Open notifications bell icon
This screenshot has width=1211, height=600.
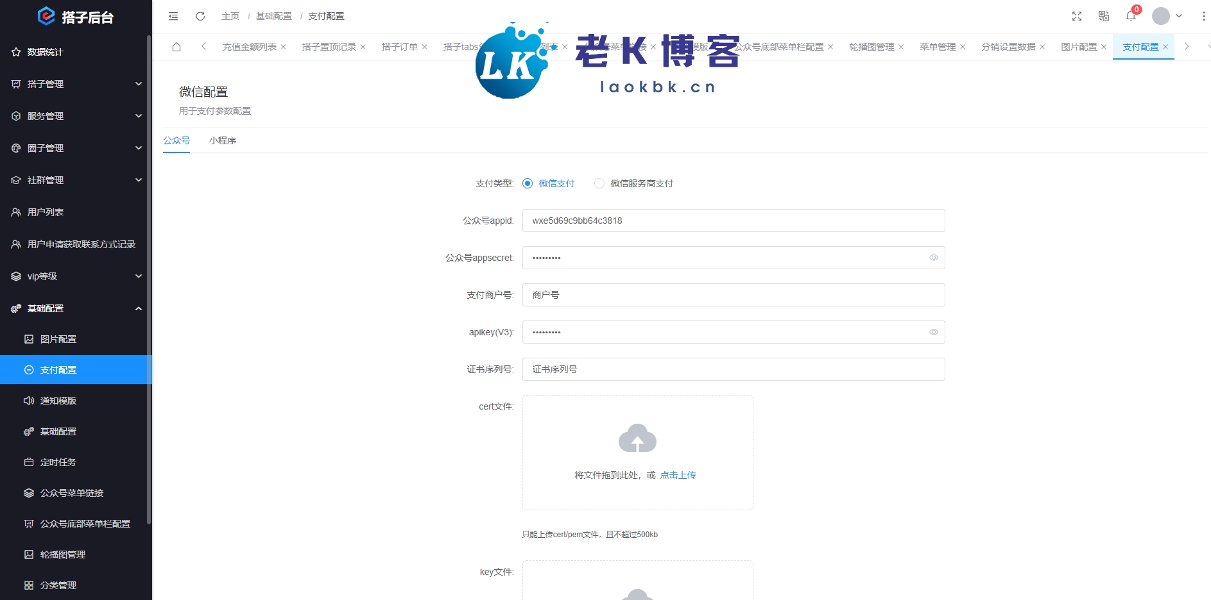[x=1131, y=16]
